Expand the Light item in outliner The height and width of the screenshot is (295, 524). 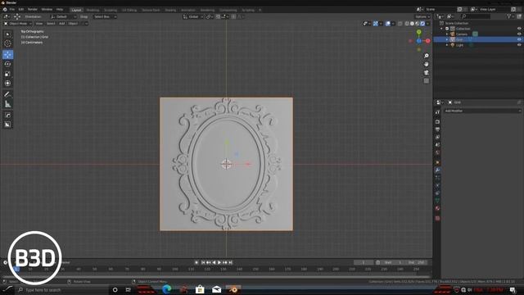click(x=447, y=45)
